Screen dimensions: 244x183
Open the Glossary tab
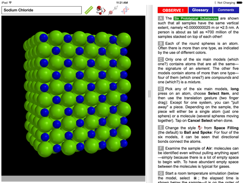click(200, 10)
